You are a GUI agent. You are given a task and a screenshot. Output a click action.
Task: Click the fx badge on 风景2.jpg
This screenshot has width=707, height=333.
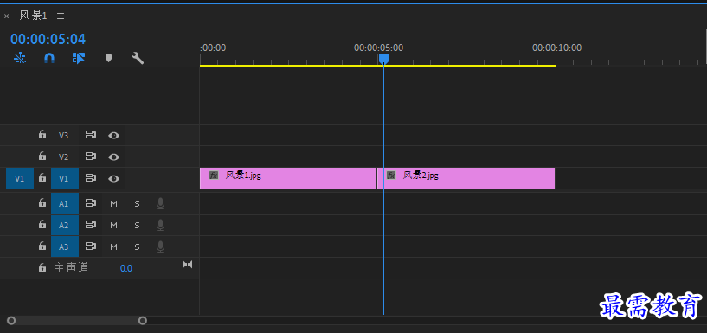391,176
